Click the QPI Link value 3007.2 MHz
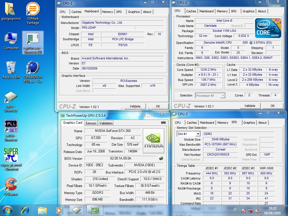 [208, 85]
